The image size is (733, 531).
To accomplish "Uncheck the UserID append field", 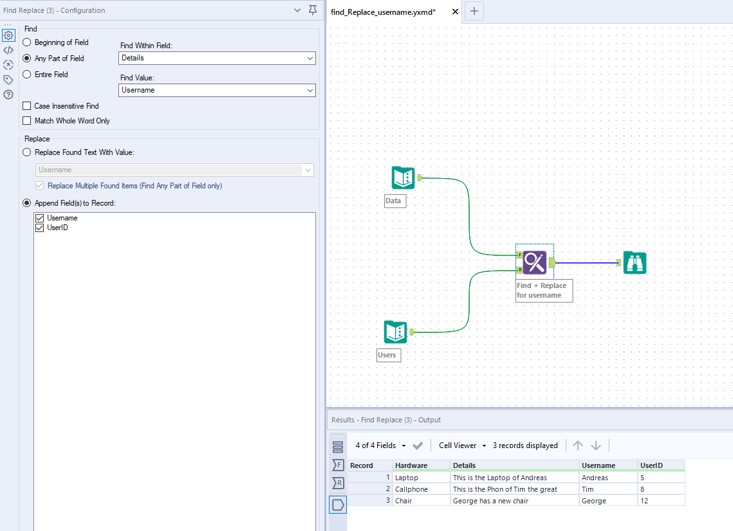I will [x=39, y=227].
